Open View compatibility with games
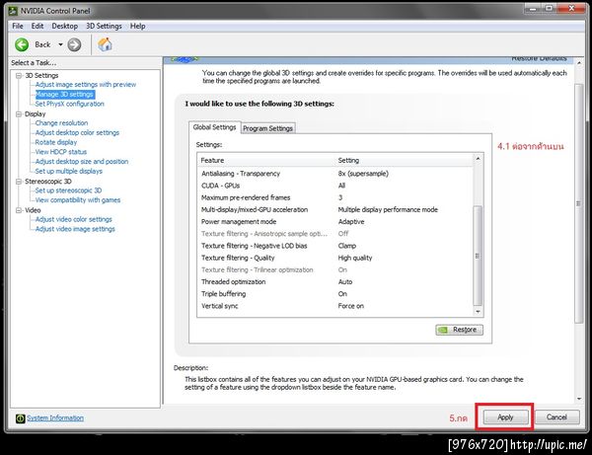The height and width of the screenshot is (455, 592). (78, 200)
